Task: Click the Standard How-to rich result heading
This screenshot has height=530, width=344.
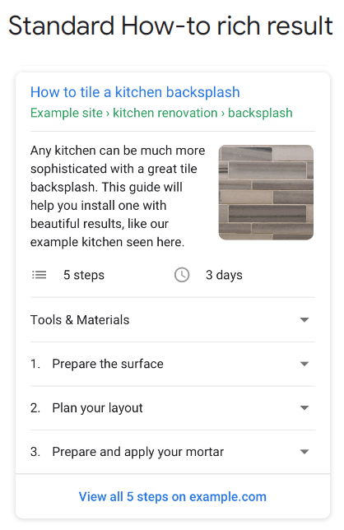Action: [x=171, y=26]
